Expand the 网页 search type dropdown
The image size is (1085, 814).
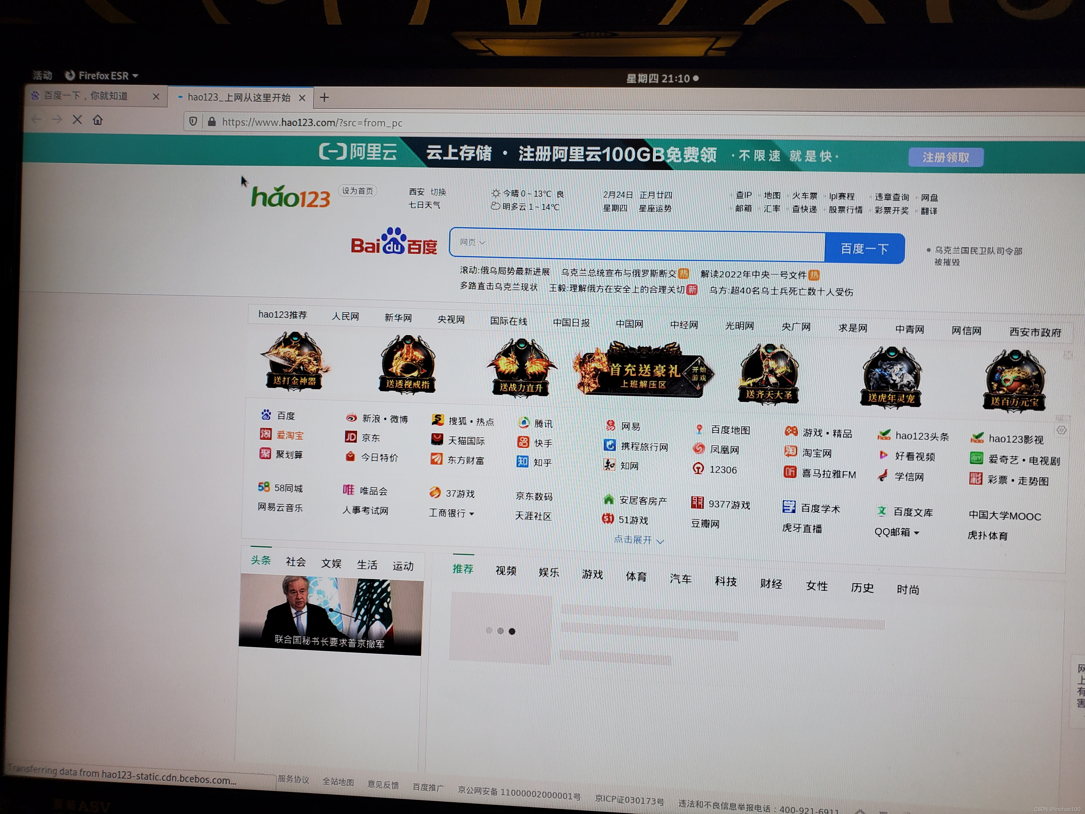pos(472,242)
